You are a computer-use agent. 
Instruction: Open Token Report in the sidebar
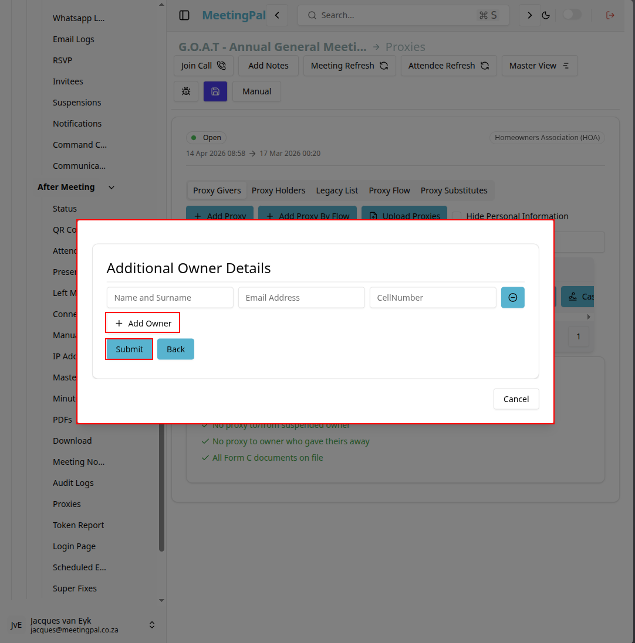[x=79, y=525]
